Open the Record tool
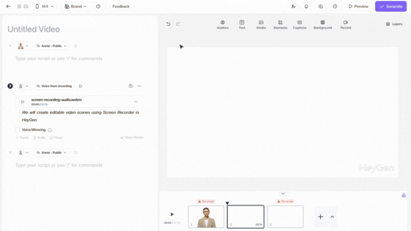The width and height of the screenshot is (411, 231). [x=346, y=25]
